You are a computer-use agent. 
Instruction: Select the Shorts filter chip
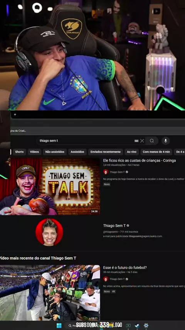coord(19,152)
